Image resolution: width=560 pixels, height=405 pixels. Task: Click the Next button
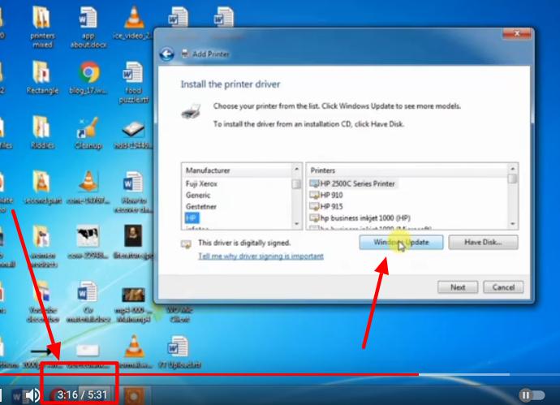click(458, 287)
